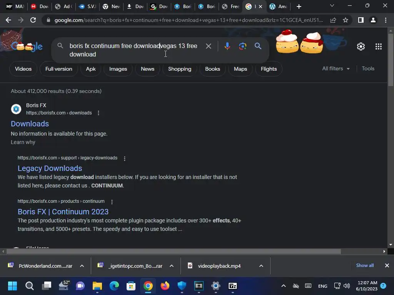Open search Tools
Viewport: 394px width, 295px height.
pos(368,68)
